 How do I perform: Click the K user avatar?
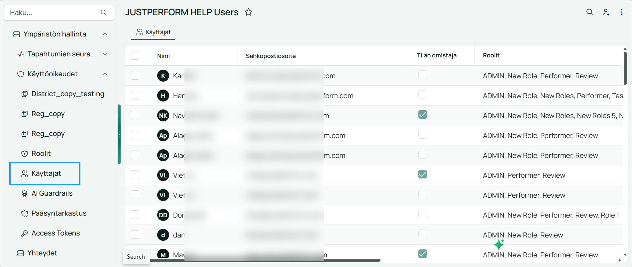point(163,76)
